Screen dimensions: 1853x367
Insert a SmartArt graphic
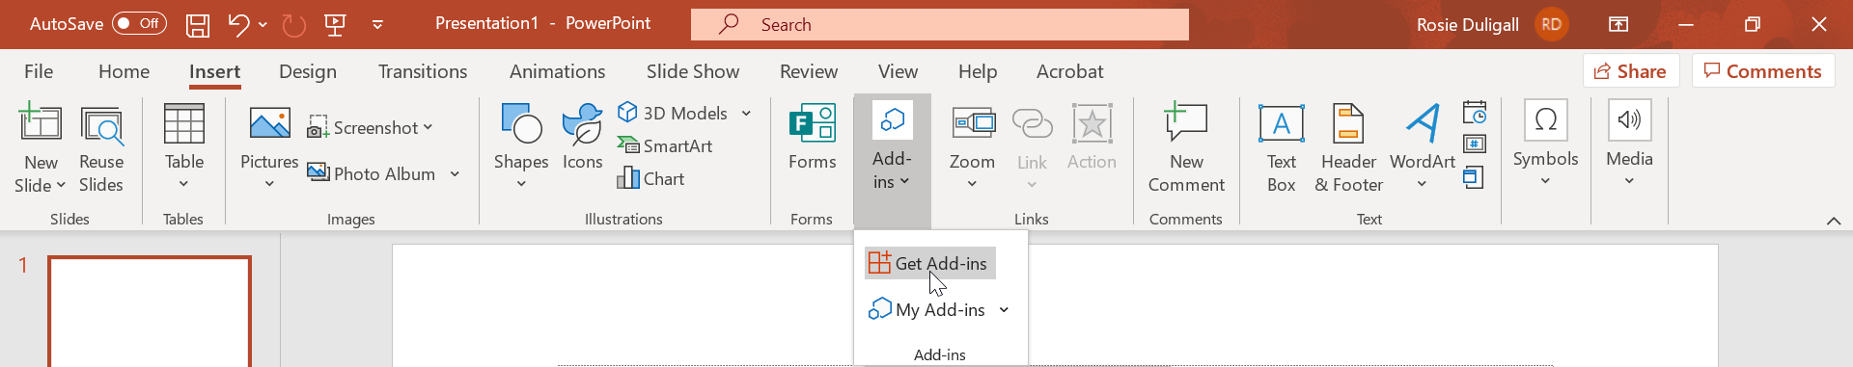(x=665, y=145)
